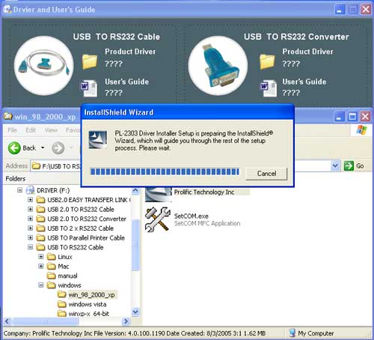374x340 pixels.
Task: Open the Edit menu
Action: pos(31,130)
